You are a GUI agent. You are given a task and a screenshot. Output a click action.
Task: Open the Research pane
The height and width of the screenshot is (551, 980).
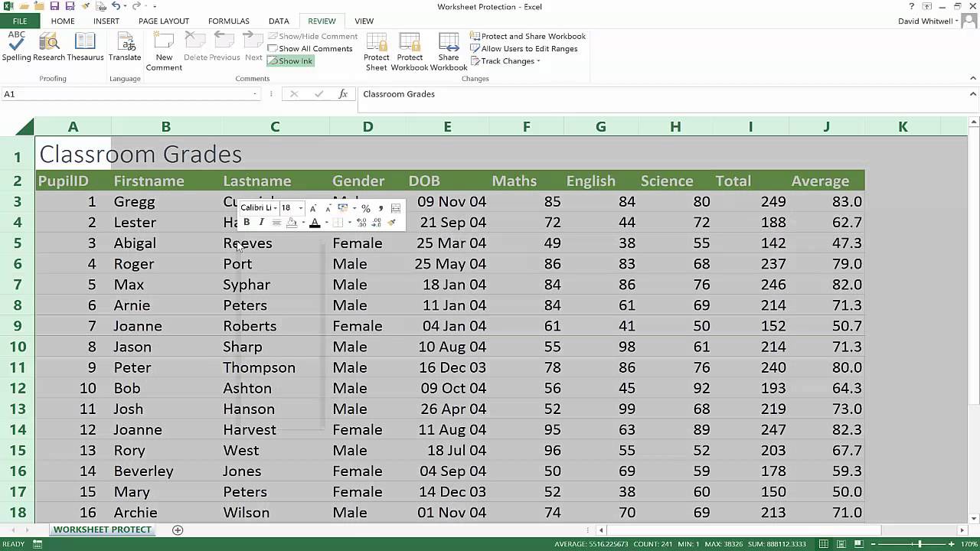(x=49, y=47)
